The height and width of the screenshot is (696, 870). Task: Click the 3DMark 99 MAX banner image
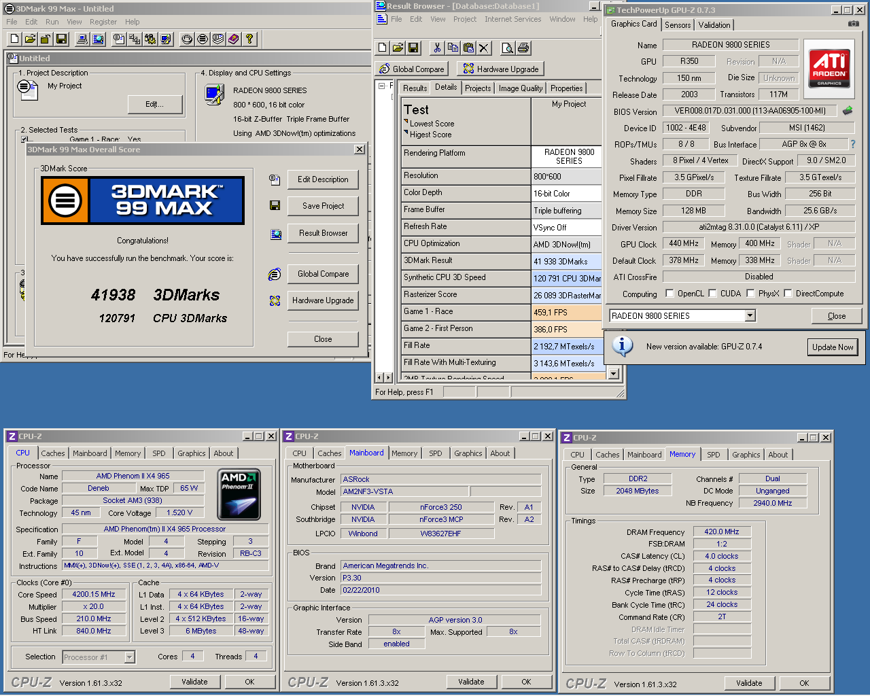(x=143, y=201)
